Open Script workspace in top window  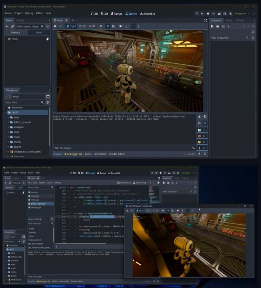click(117, 14)
